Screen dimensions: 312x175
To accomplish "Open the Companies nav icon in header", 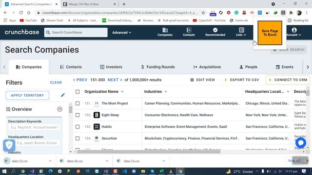I will tap(165, 32).
